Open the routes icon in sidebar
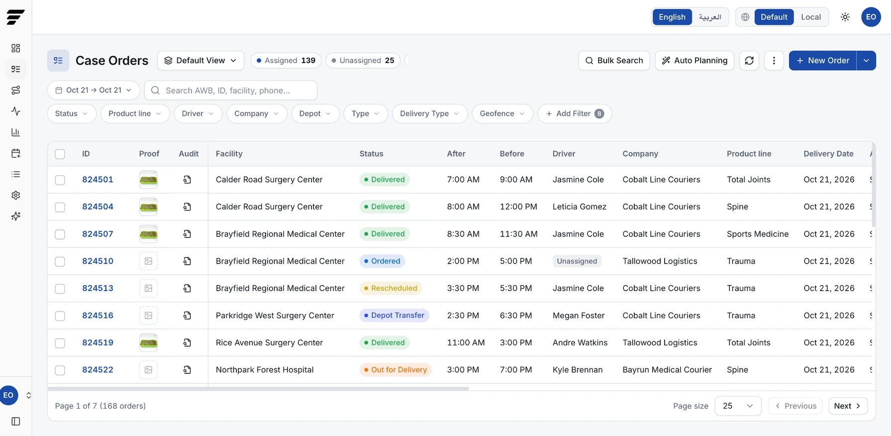The image size is (891, 436). click(16, 90)
